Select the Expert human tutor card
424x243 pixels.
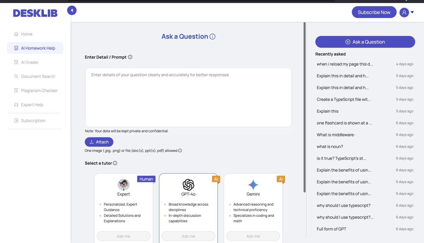(124, 208)
